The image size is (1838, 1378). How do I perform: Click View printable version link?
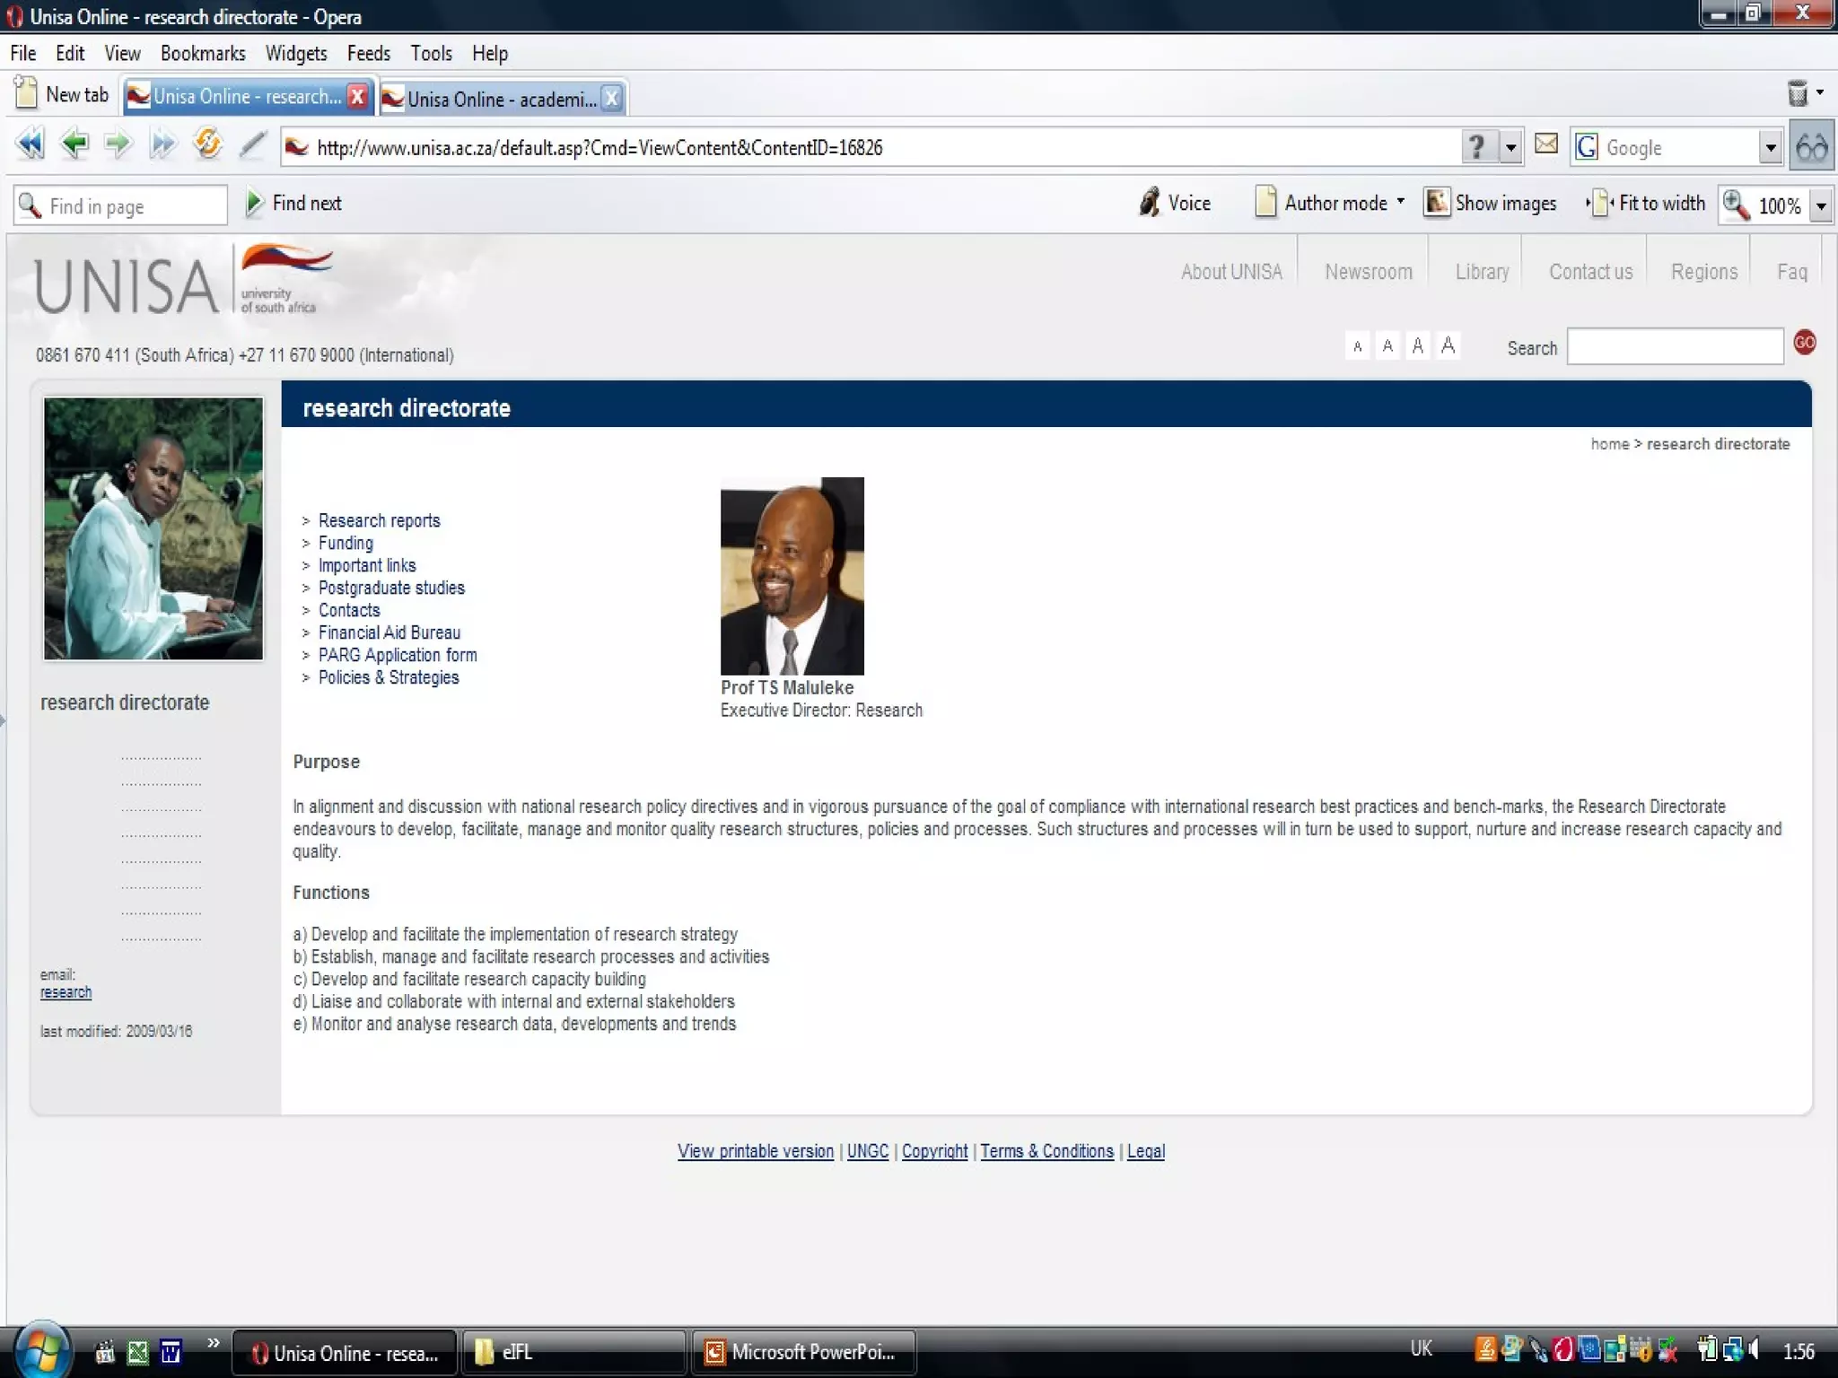click(755, 1151)
